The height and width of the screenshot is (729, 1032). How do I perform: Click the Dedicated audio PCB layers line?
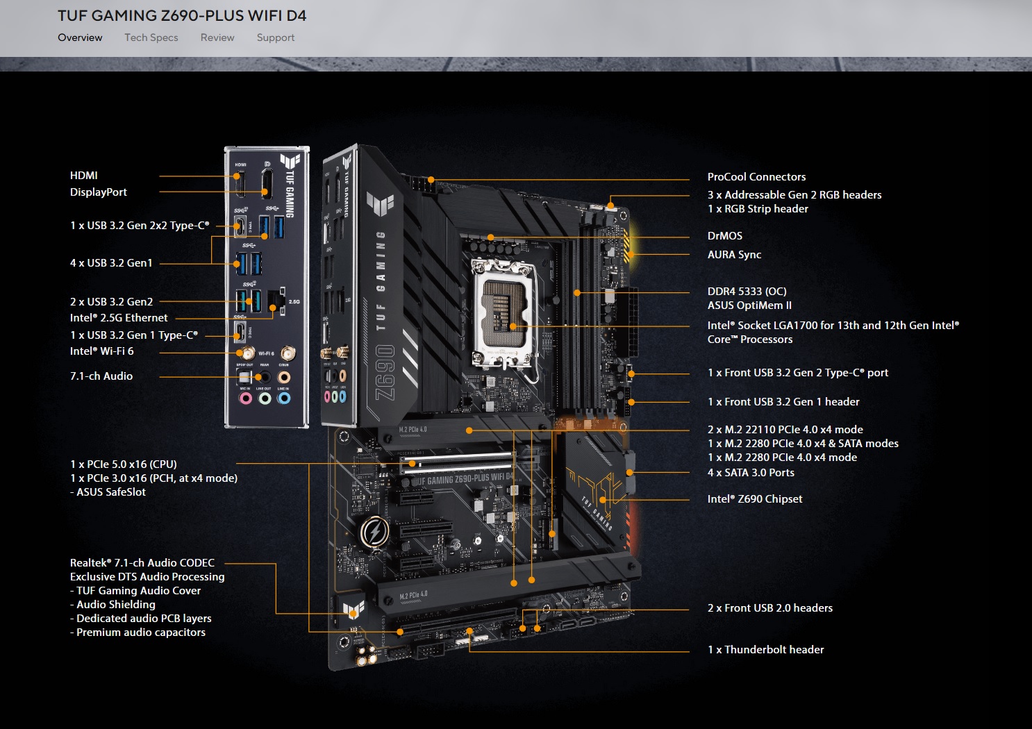coord(141,619)
